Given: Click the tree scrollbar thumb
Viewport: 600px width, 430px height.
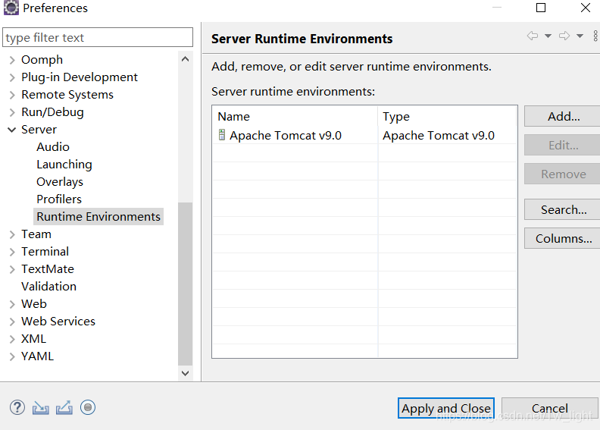Looking at the screenshot, I should point(185,284).
